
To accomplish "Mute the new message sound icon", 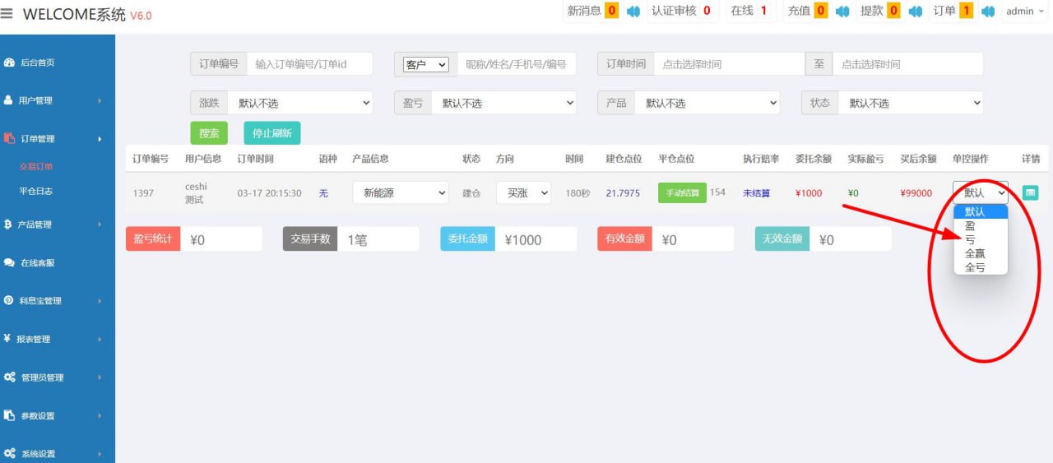I will 633,12.
